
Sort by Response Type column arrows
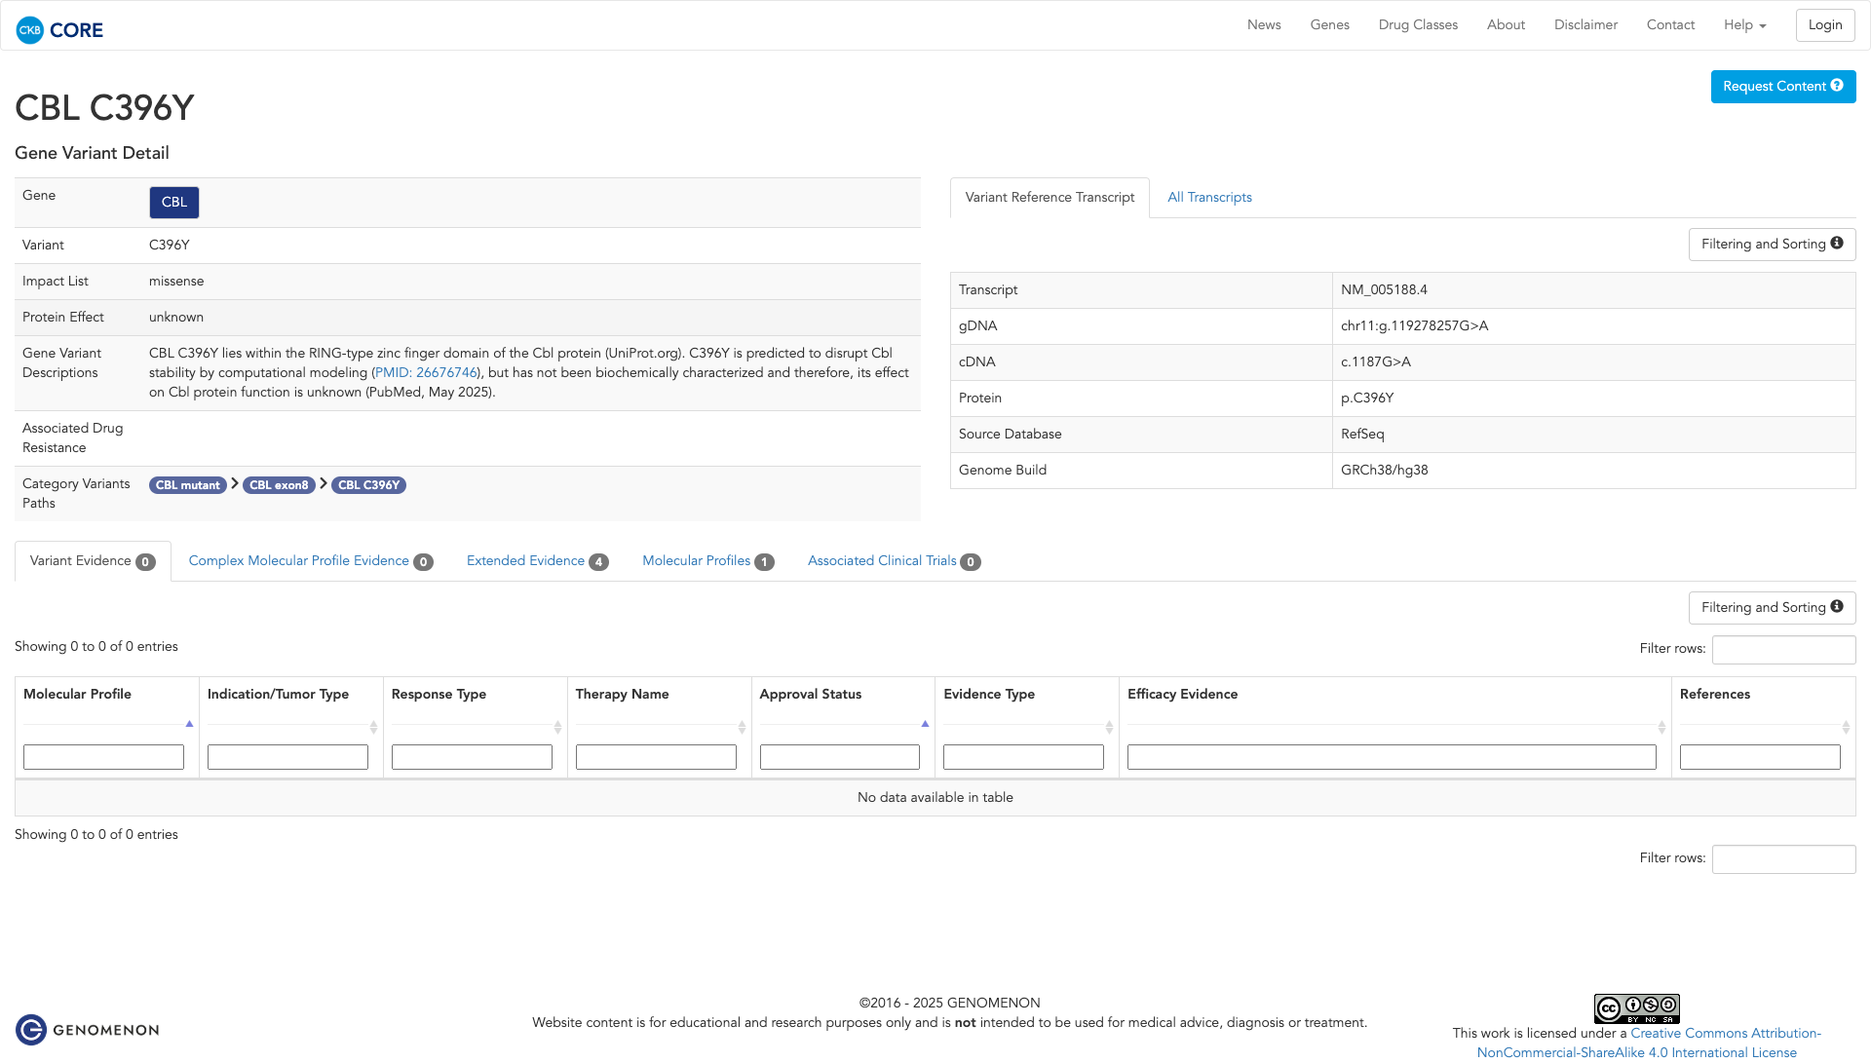coord(557,728)
